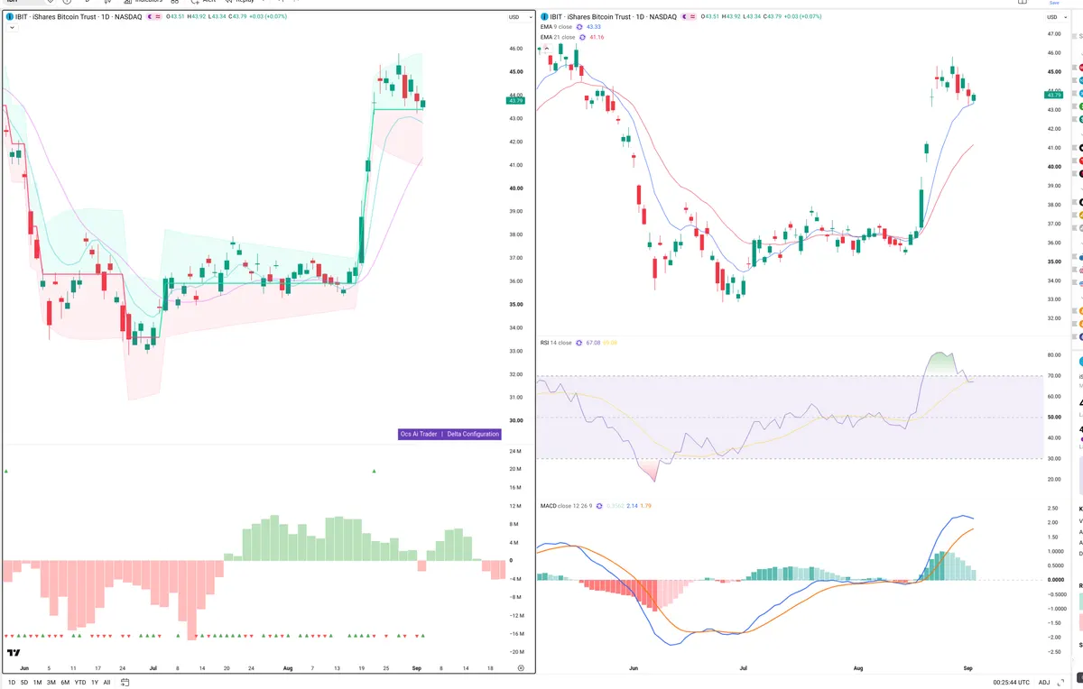The height and width of the screenshot is (689, 1083).
Task: Set time range to 1M
Action: click(38, 682)
